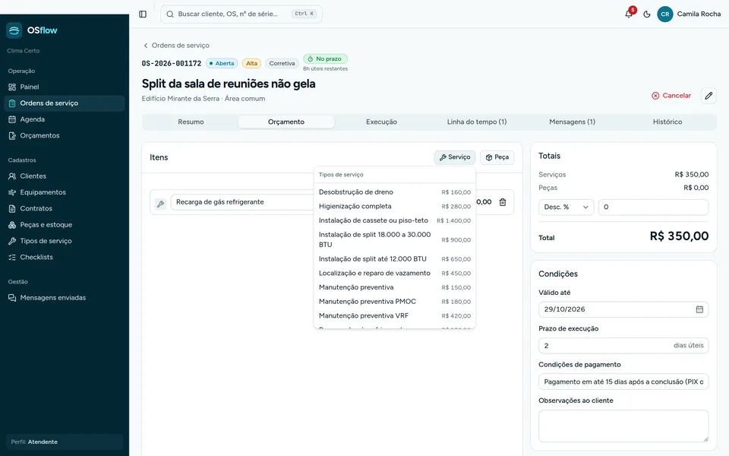Click the Peças e estoque sidebar icon
The image size is (729, 456).
[12, 225]
